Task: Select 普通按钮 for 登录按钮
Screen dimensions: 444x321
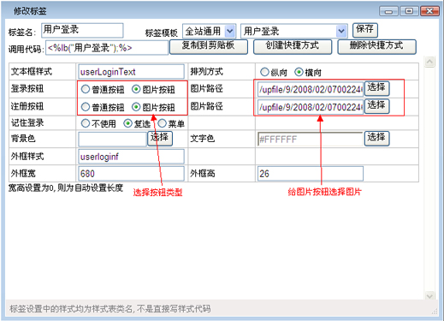Action: pos(86,89)
